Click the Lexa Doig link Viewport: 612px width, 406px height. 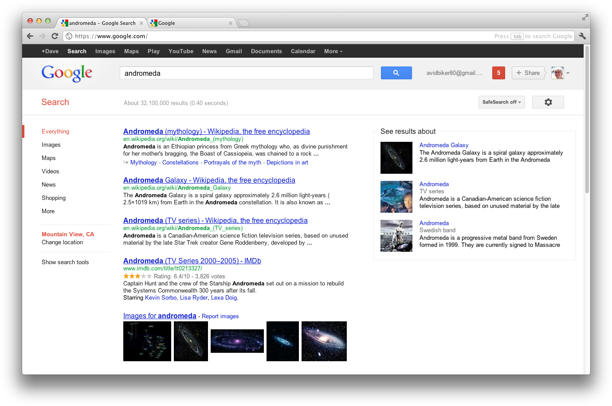click(224, 298)
